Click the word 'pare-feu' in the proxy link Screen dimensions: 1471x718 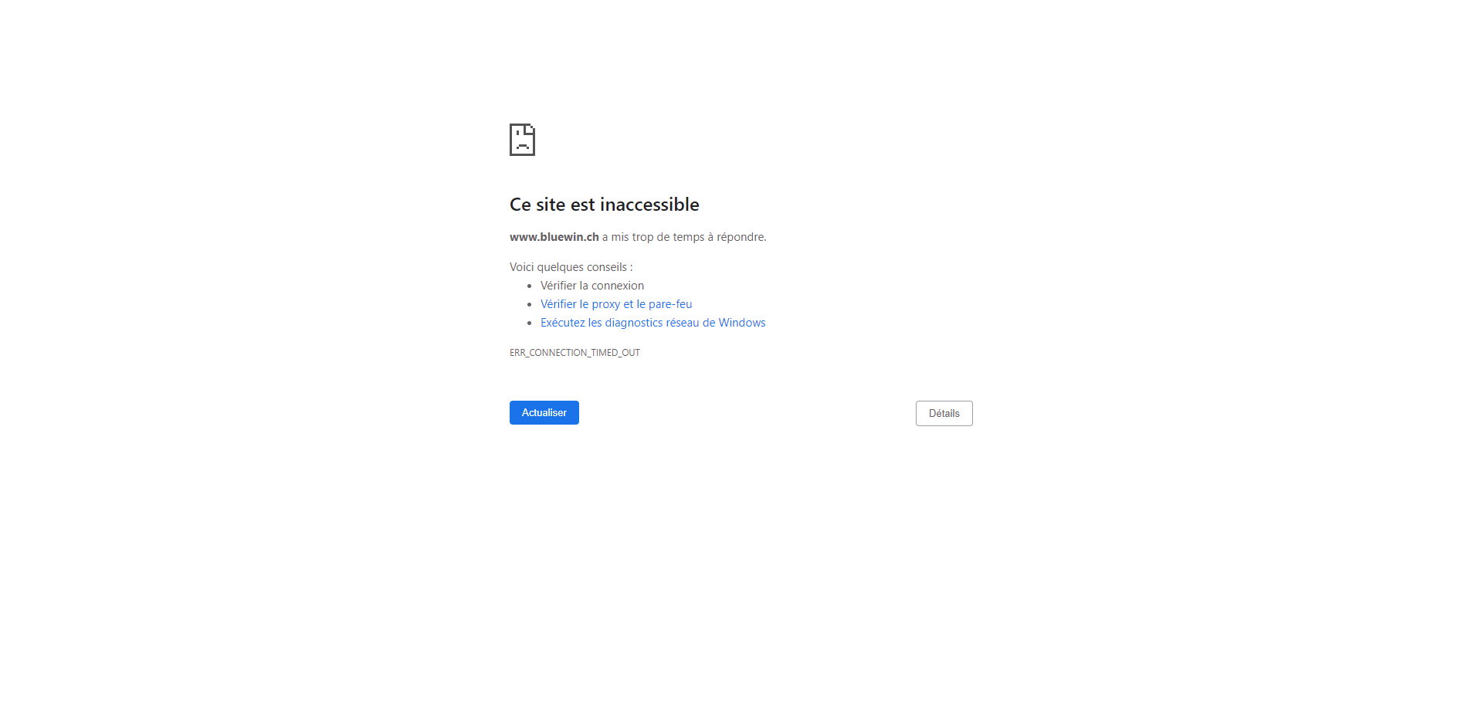(x=670, y=304)
